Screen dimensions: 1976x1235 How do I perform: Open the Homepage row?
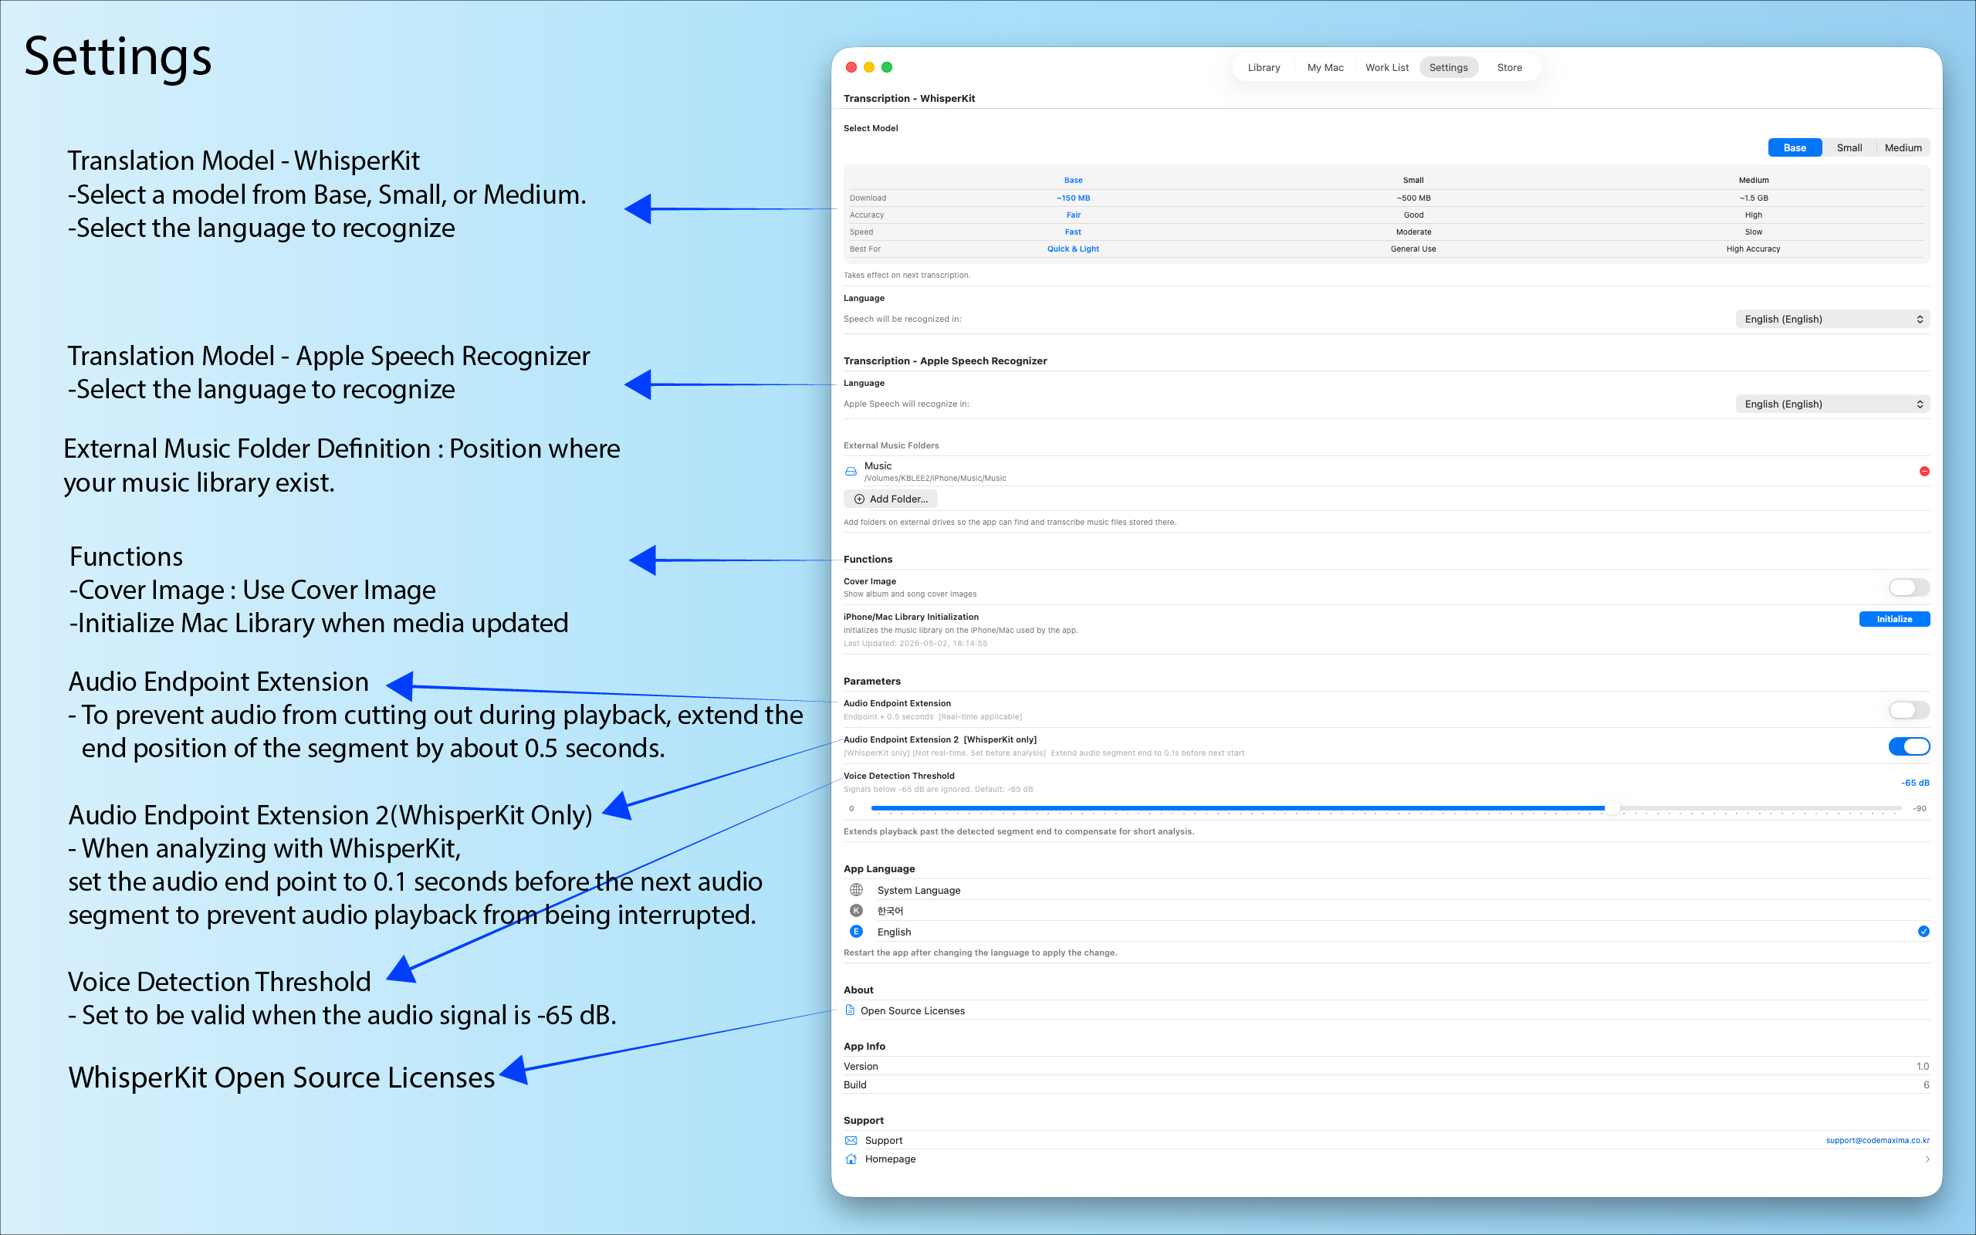tap(1386, 1159)
